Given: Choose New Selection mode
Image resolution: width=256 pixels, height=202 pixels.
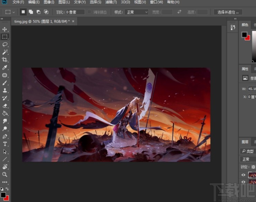Looking at the screenshot, I should pyautogui.click(x=23, y=12).
